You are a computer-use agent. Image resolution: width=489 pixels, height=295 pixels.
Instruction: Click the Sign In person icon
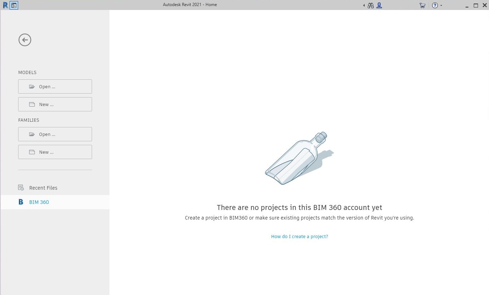point(379,5)
